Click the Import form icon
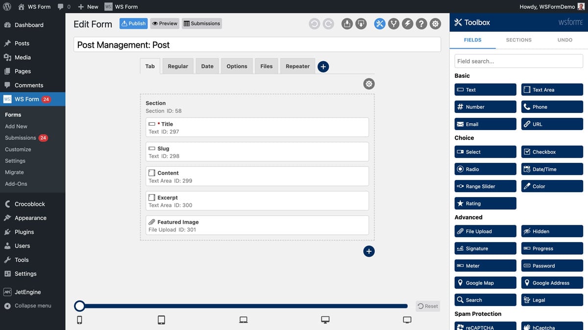 361,23
